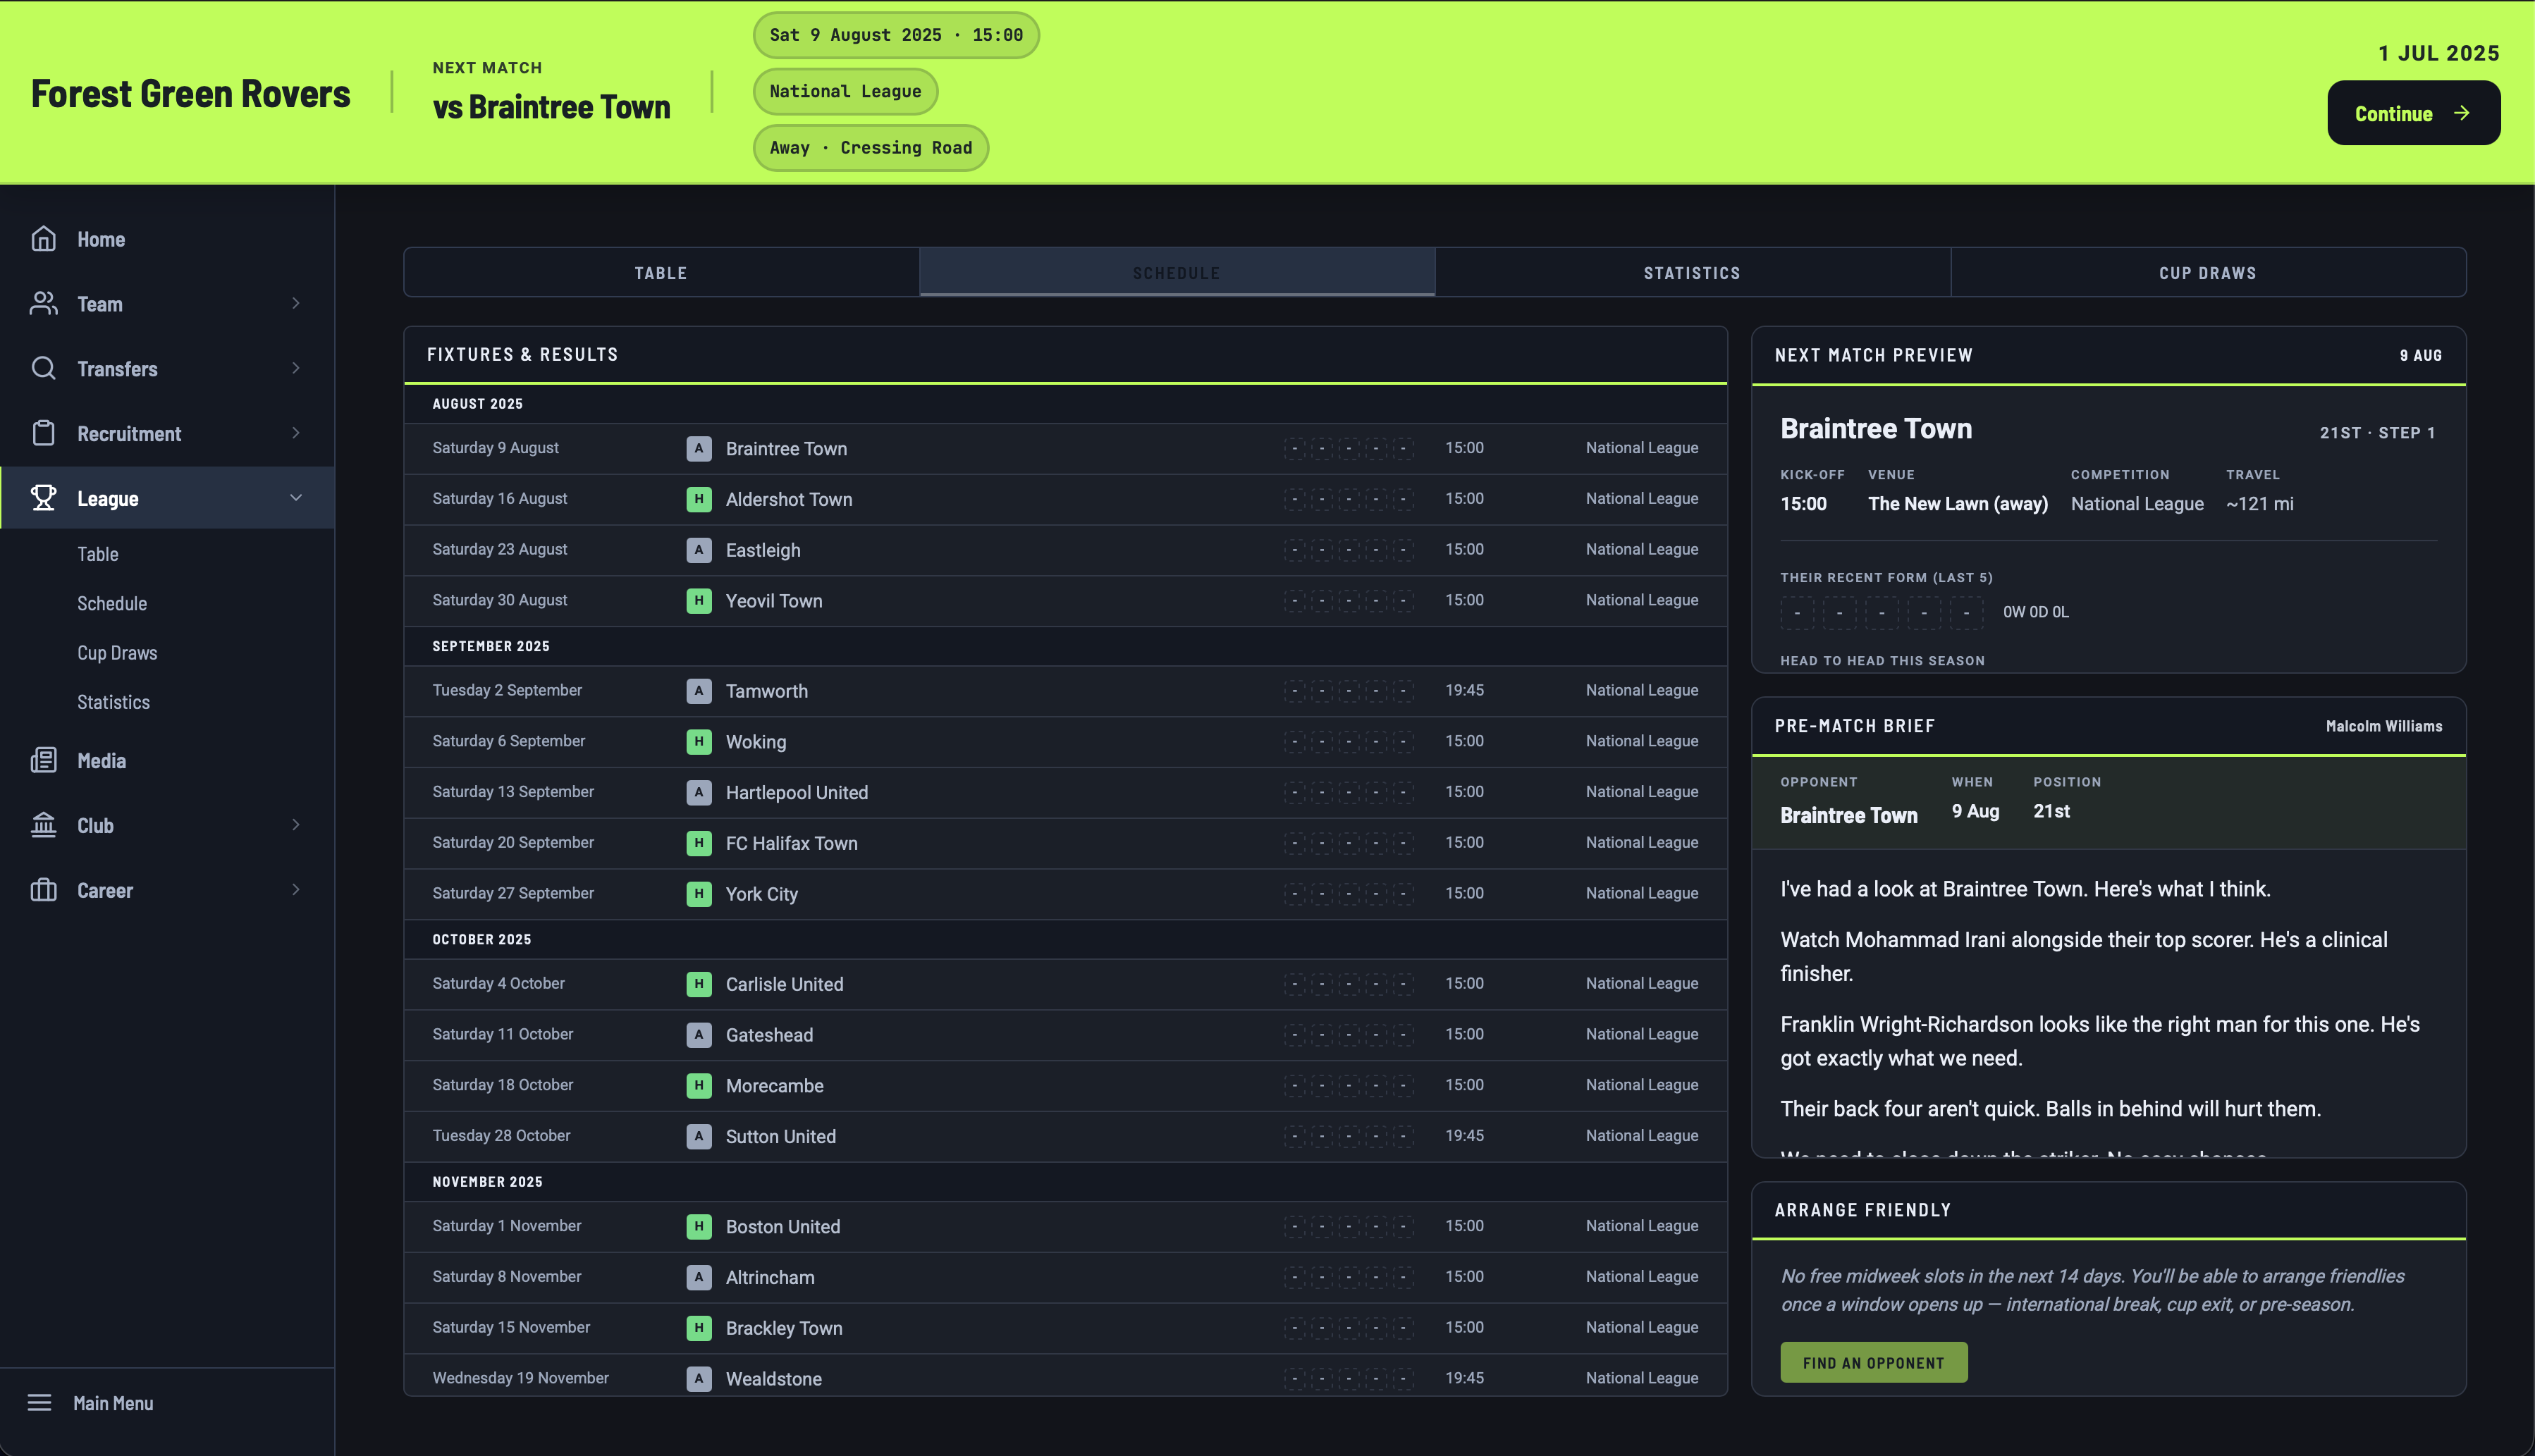
Task: Click the National League pill in header
Action: (x=845, y=91)
